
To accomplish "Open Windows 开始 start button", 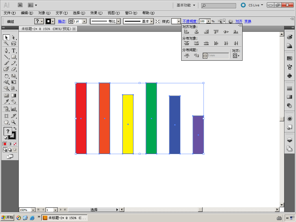I will 7,217.
